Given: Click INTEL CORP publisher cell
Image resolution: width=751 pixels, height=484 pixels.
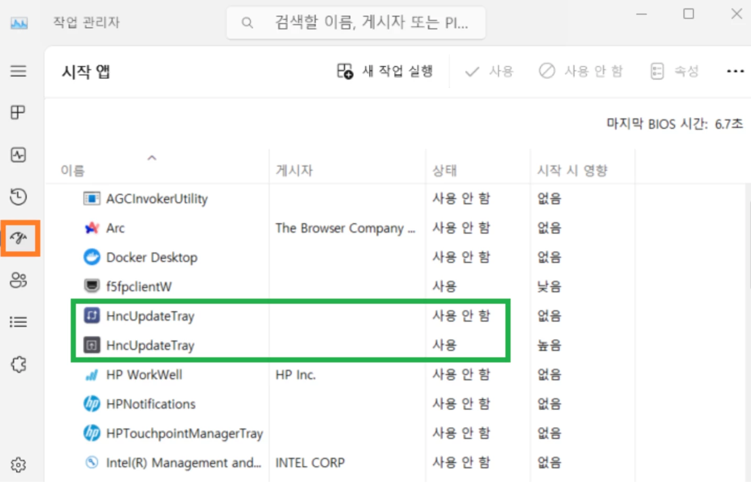Looking at the screenshot, I should [x=310, y=463].
